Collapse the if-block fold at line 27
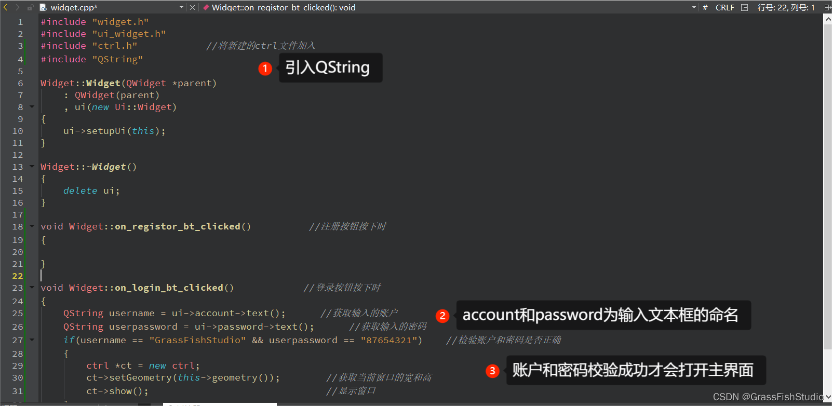This screenshot has height=406, width=832. point(32,340)
